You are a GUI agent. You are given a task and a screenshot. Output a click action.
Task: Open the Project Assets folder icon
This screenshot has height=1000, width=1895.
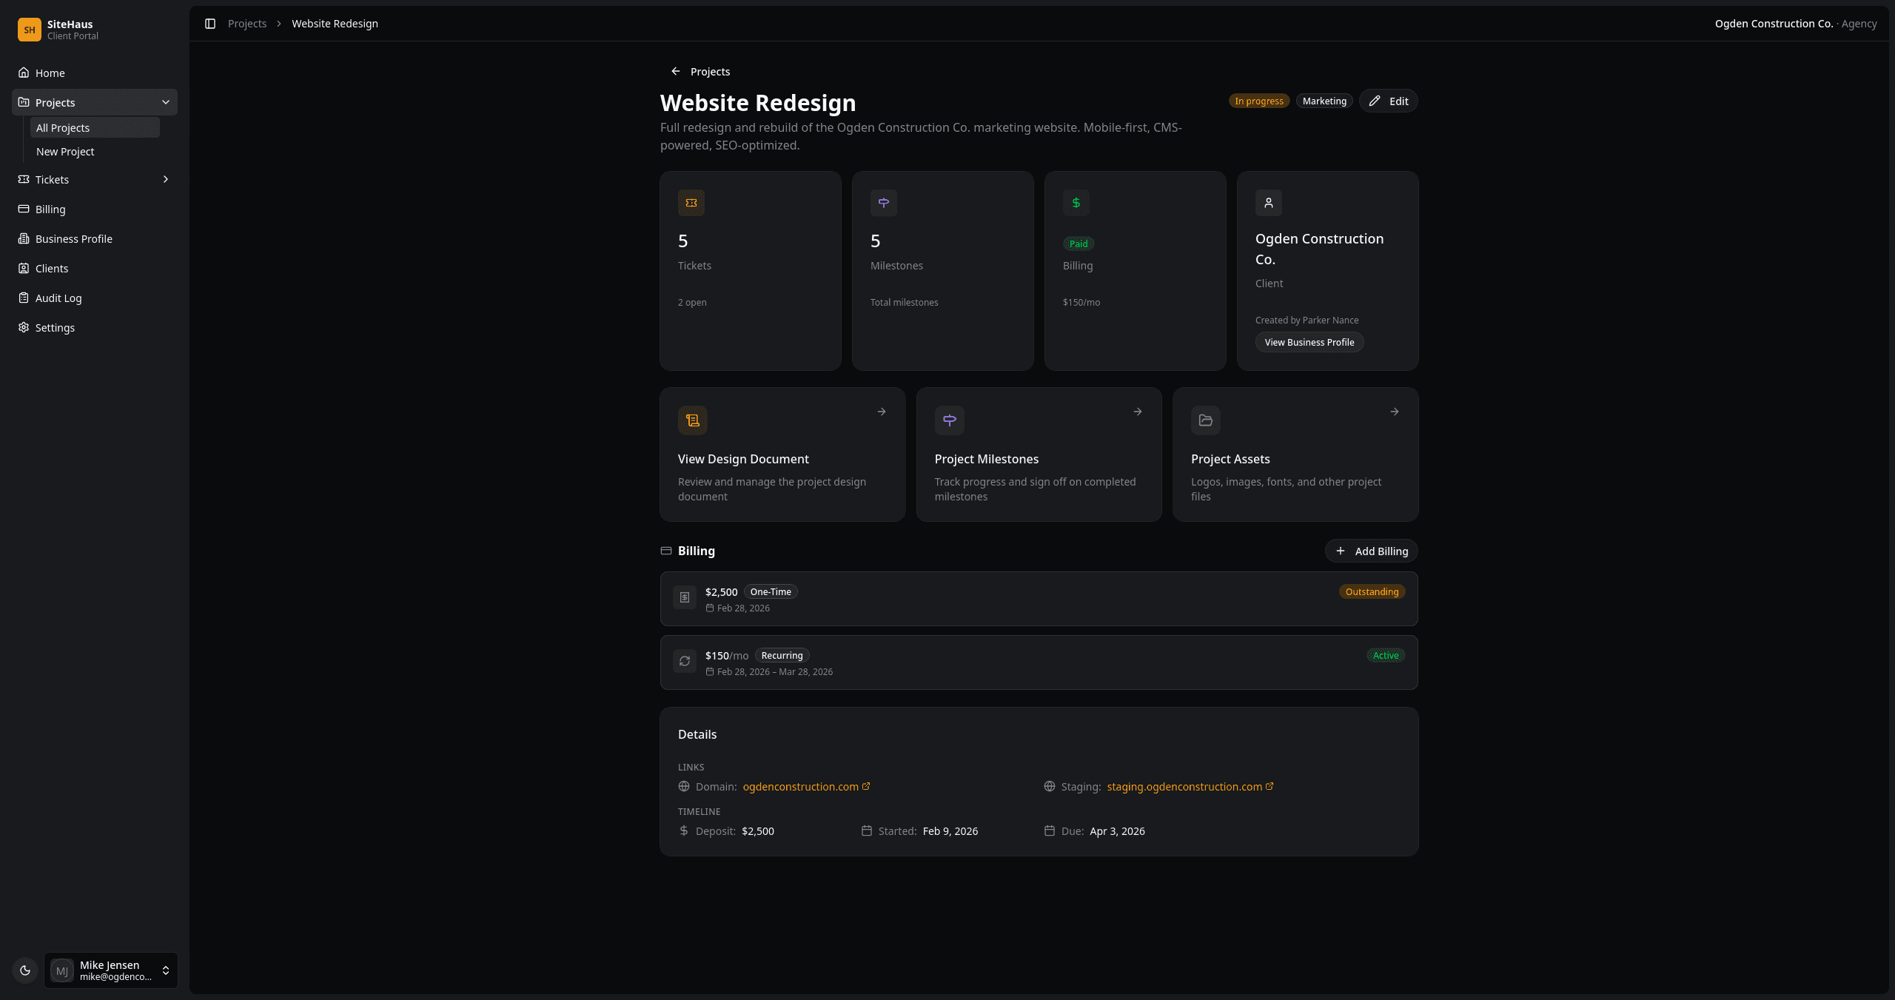tap(1205, 420)
